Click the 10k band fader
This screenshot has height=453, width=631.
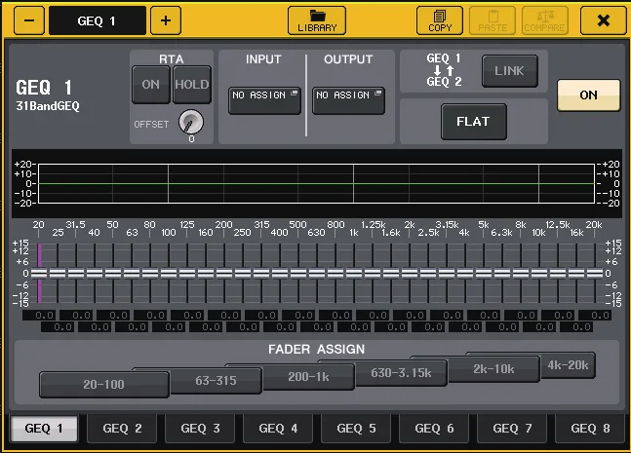click(x=539, y=274)
